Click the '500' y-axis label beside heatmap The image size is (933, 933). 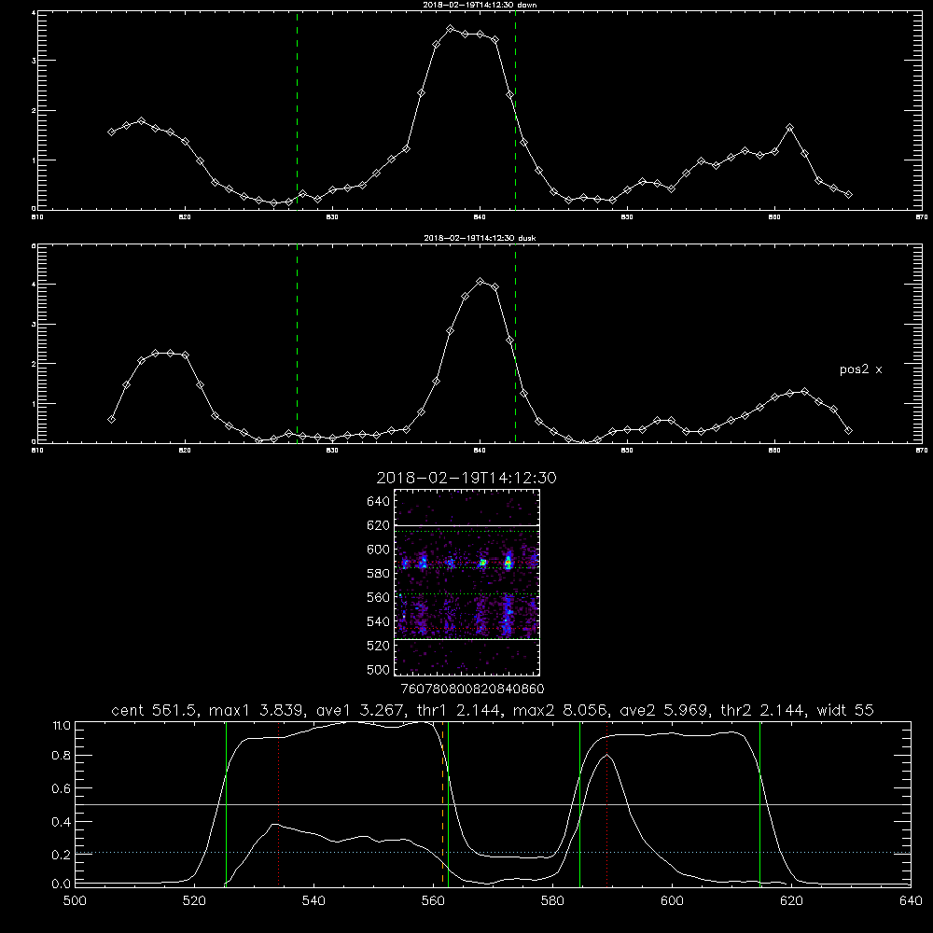379,670
